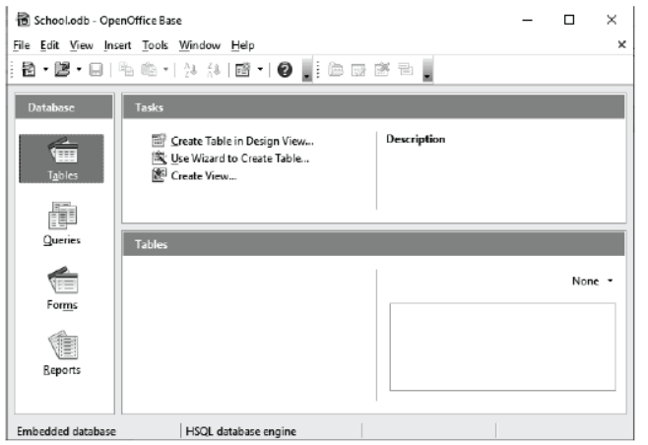648x445 pixels.
Task: Click the Open database file icon
Action: click(x=62, y=70)
